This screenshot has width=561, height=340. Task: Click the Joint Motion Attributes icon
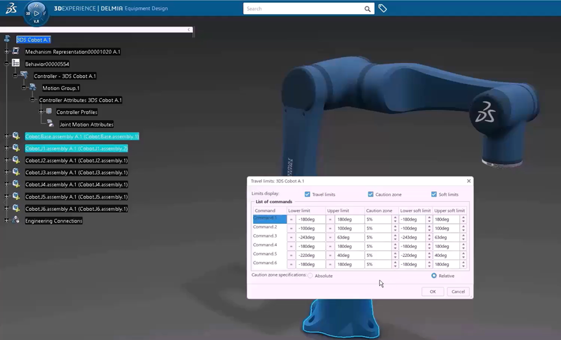pos(51,124)
